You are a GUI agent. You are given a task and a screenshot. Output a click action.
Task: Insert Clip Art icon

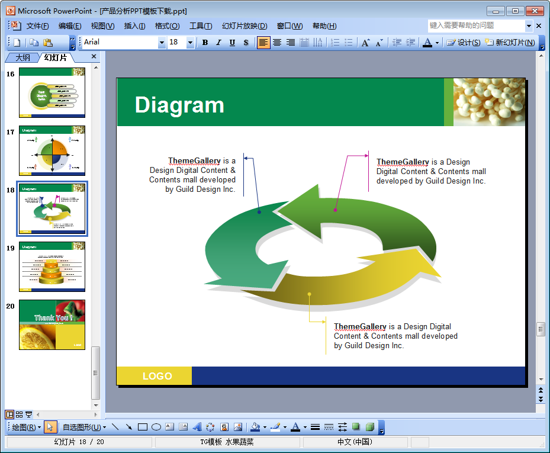tap(224, 427)
